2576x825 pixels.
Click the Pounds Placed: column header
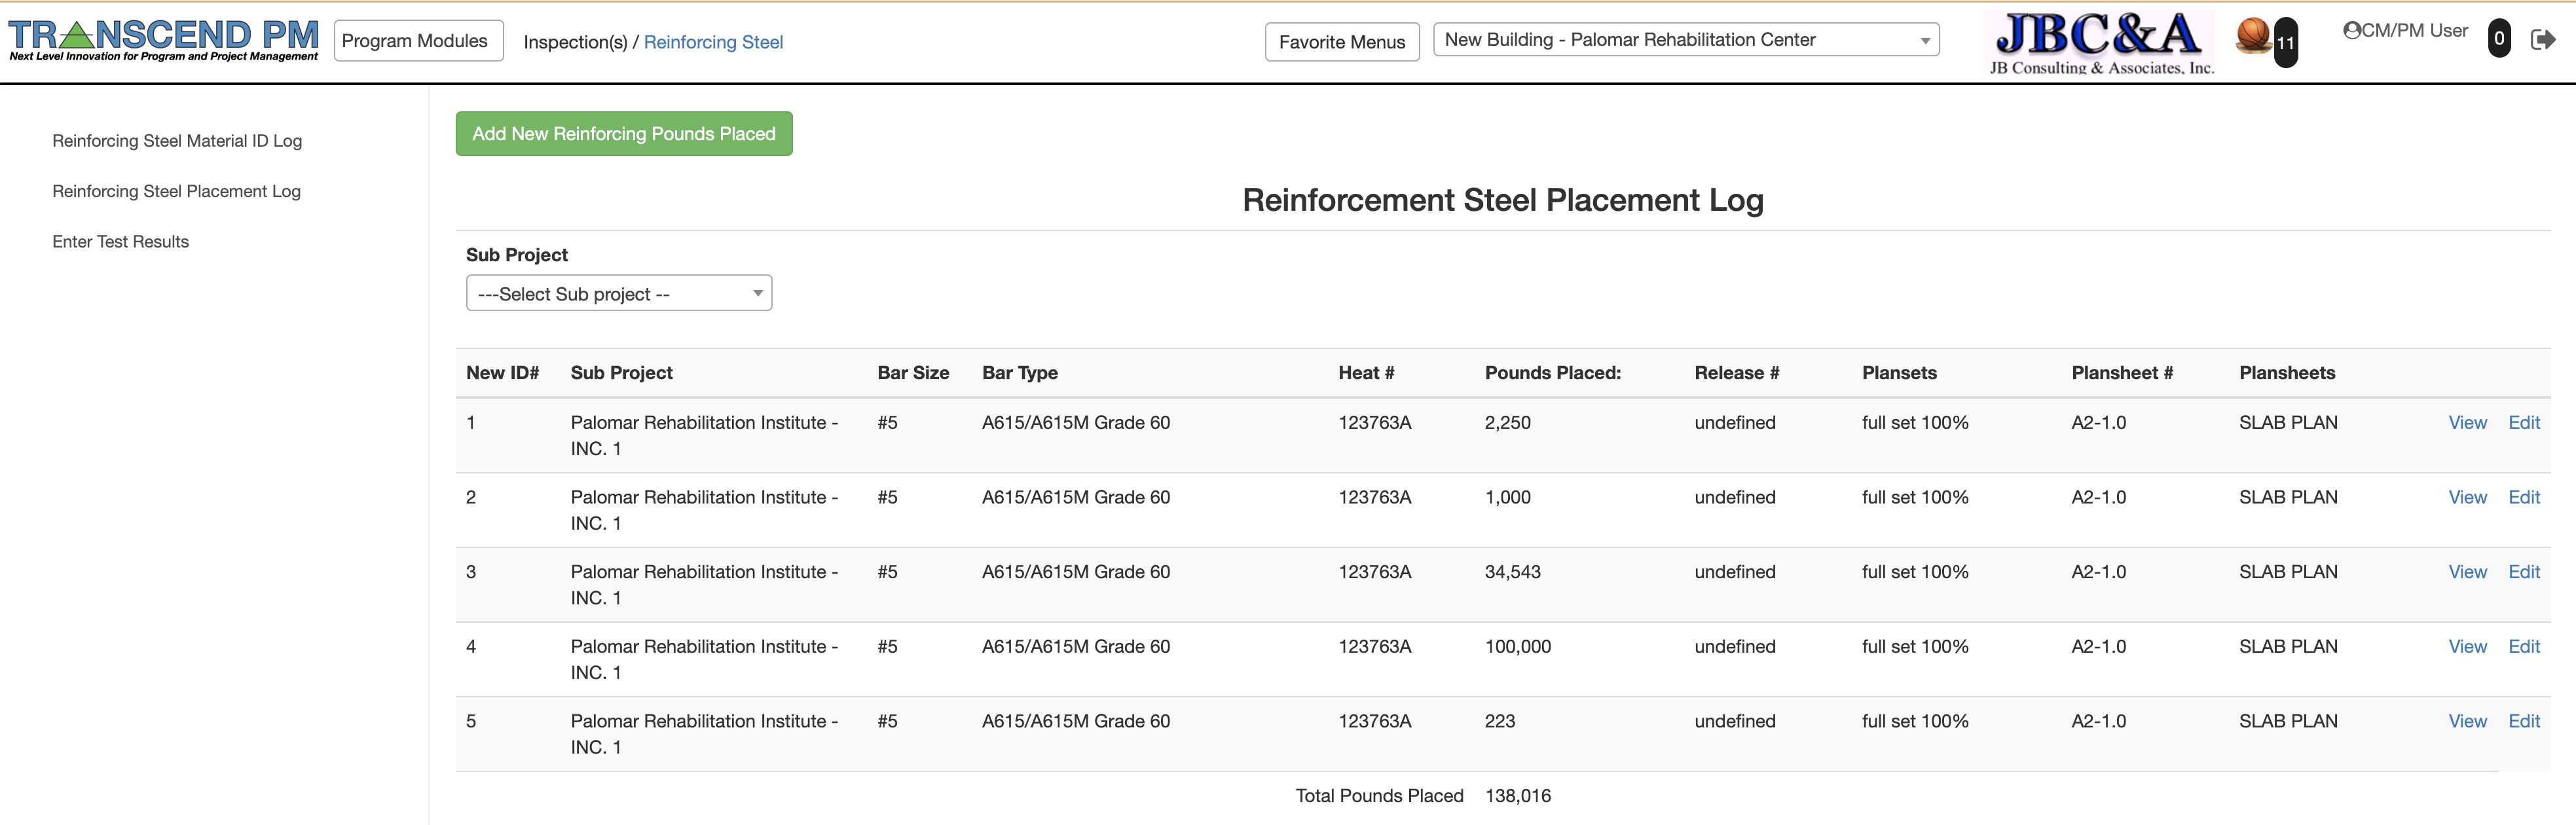coord(1552,373)
